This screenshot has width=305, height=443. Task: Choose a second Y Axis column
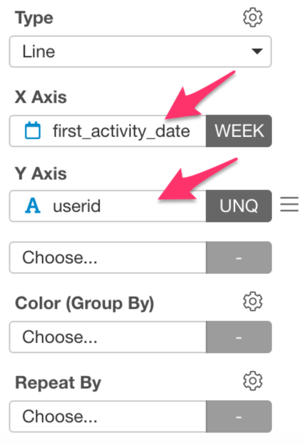(108, 258)
